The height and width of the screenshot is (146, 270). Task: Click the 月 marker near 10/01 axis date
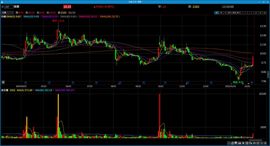coord(165,83)
